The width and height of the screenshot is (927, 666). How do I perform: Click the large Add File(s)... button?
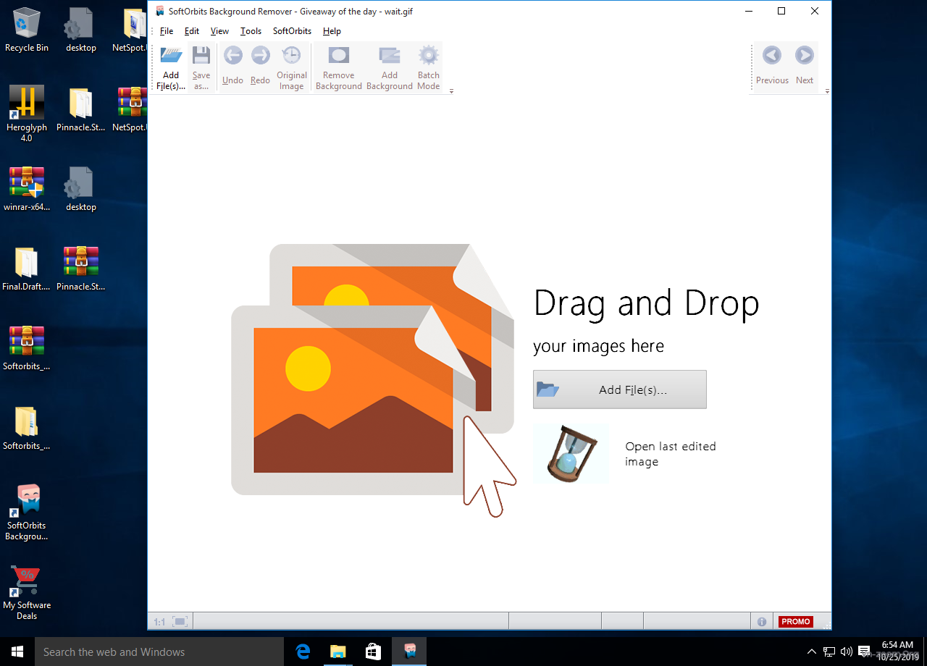point(619,389)
